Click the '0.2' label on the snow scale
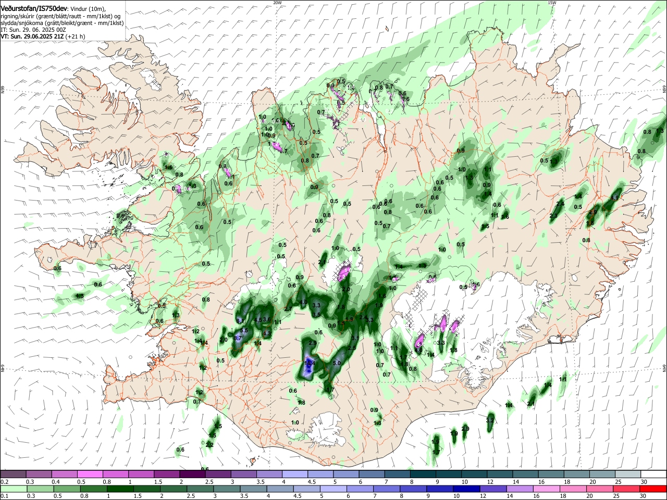 point(4,482)
